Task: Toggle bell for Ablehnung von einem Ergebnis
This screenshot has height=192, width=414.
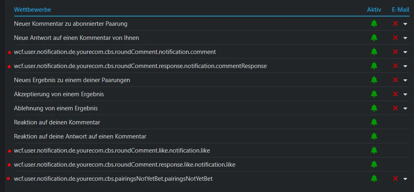Action: coord(374,108)
